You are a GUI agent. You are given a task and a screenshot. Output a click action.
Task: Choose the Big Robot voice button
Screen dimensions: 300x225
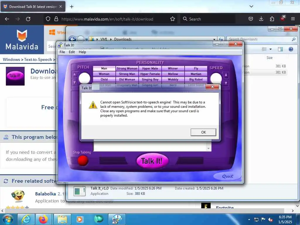point(196,79)
